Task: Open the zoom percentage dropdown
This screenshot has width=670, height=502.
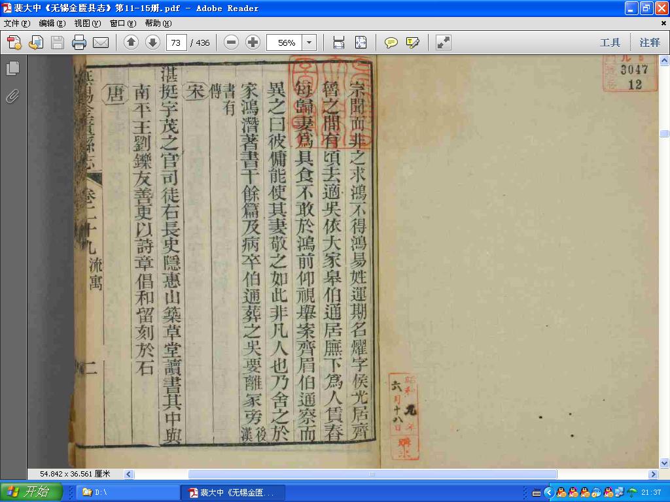Action: 309,42
